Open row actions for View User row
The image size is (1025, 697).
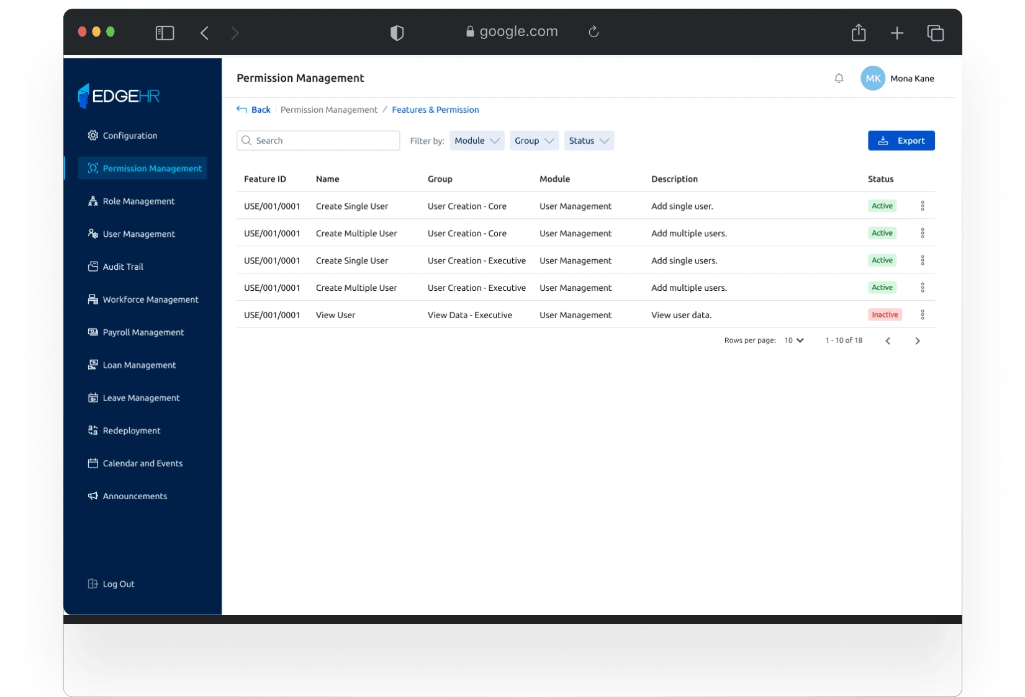coord(923,315)
